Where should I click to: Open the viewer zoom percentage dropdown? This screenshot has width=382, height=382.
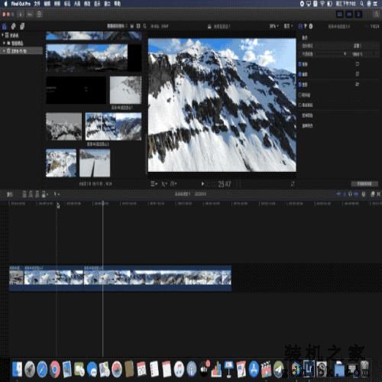pyautogui.click(x=274, y=26)
